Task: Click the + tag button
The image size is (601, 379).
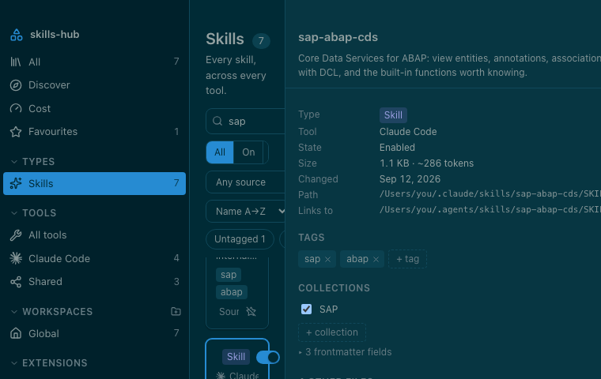Action: tap(407, 259)
